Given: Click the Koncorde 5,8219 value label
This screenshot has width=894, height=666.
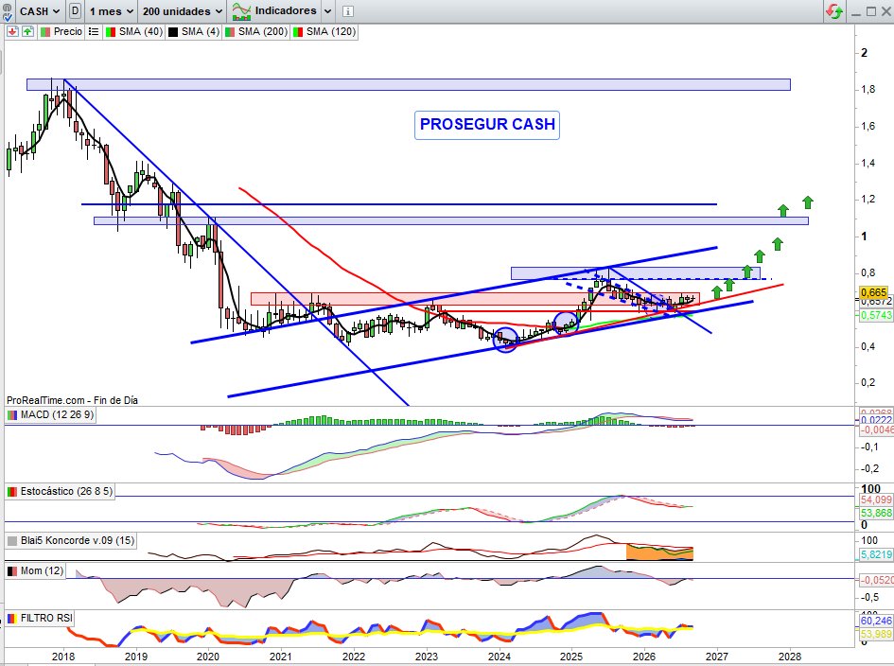Looking at the screenshot, I should point(876,554).
